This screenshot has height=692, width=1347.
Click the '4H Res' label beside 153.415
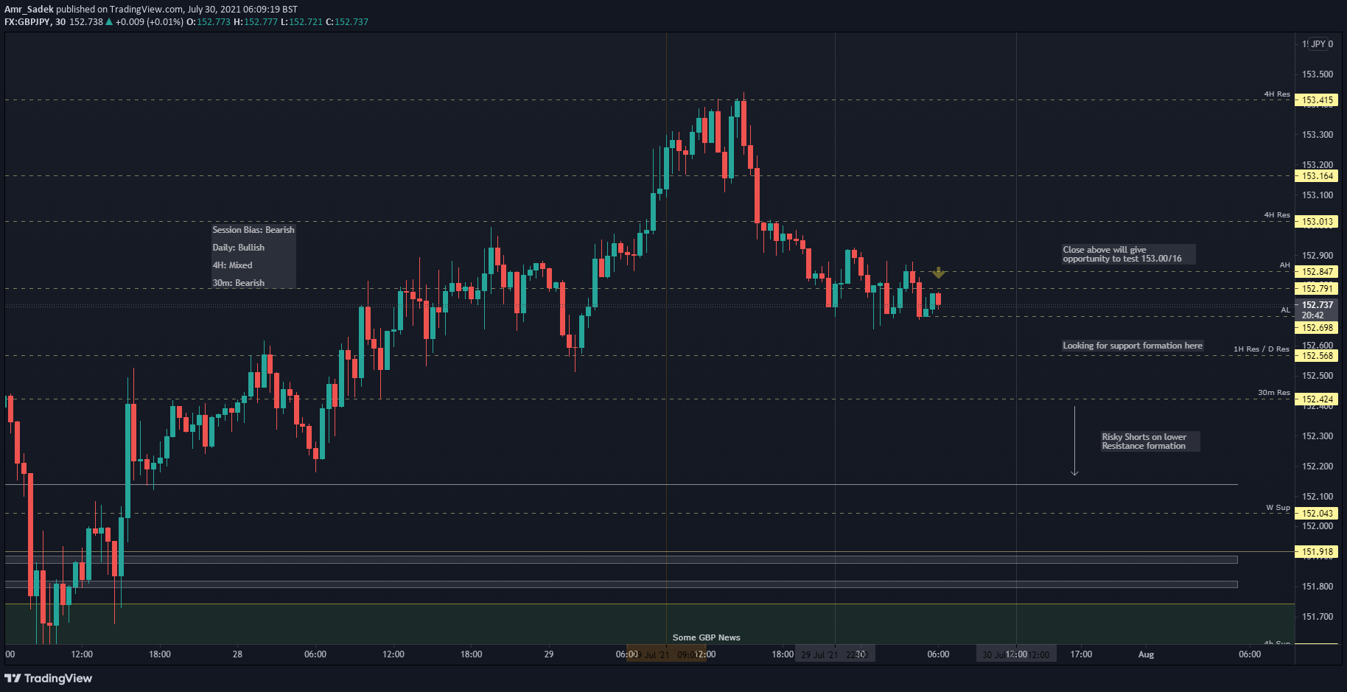[x=1277, y=94]
